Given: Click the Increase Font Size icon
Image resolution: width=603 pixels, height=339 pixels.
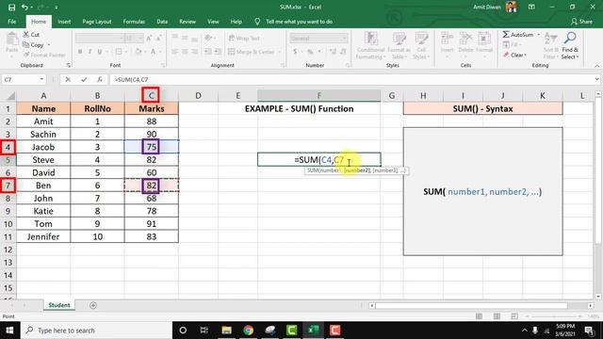Looking at the screenshot, I should pos(149,38).
